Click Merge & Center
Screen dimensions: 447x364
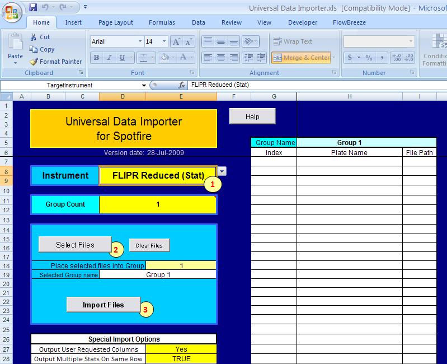[x=301, y=58]
